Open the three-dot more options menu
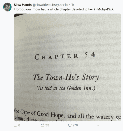The width and height of the screenshot is (123, 131). pyautogui.click(x=97, y=125)
